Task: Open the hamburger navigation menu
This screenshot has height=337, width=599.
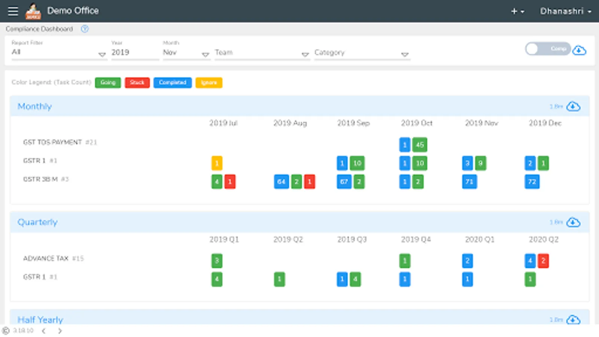Action: pyautogui.click(x=13, y=11)
